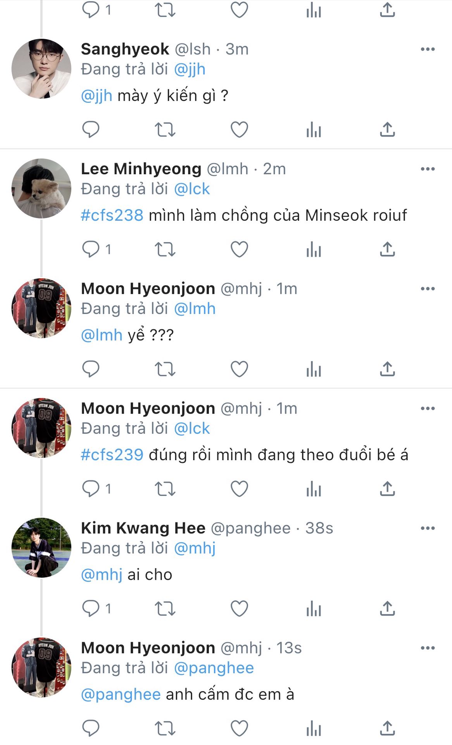
Task: View analytics for the '@lmh yể ???' tweet
Action: pyautogui.click(x=313, y=369)
